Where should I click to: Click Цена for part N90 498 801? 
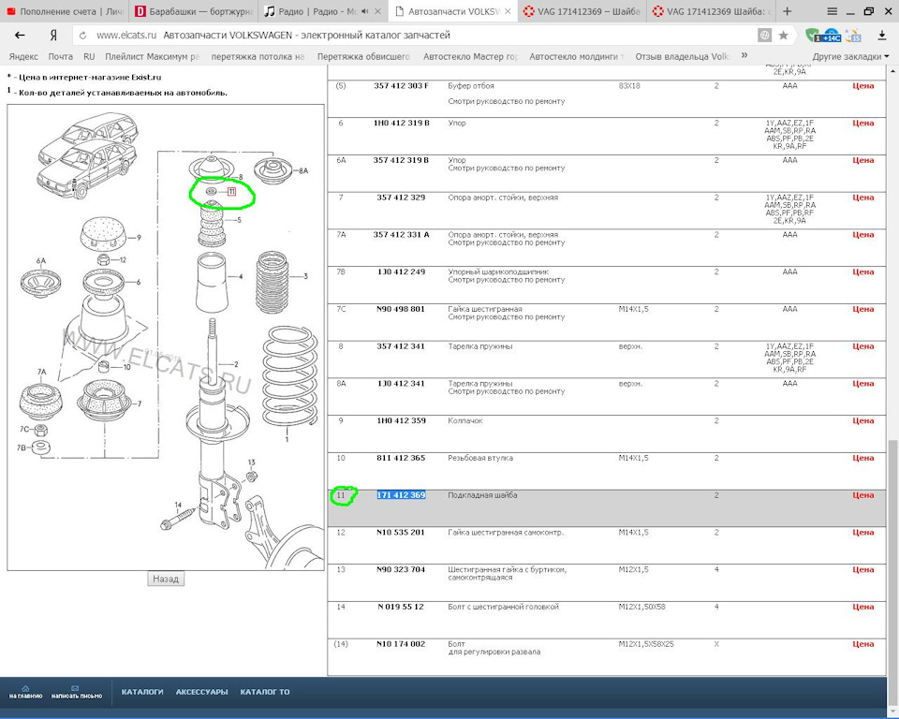[x=862, y=310]
